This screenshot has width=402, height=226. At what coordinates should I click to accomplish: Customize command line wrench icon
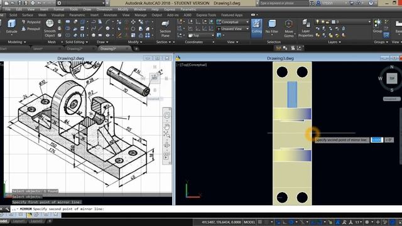pyautogui.click(x=7, y=209)
